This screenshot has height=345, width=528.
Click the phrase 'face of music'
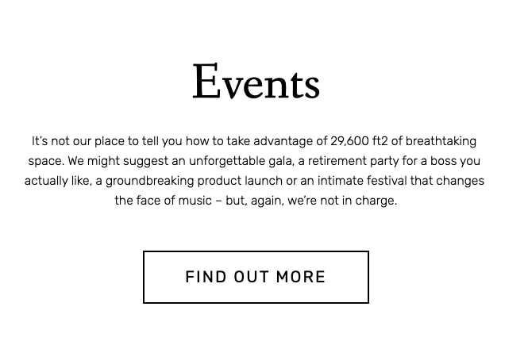[174, 201]
